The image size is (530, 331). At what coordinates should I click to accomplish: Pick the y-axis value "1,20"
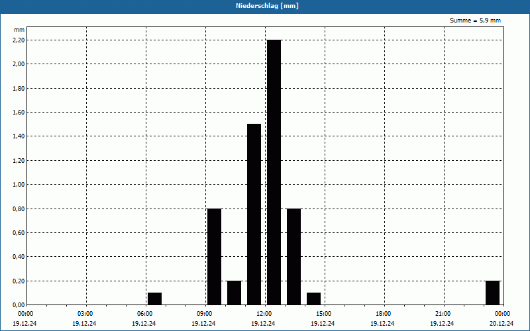(x=19, y=160)
